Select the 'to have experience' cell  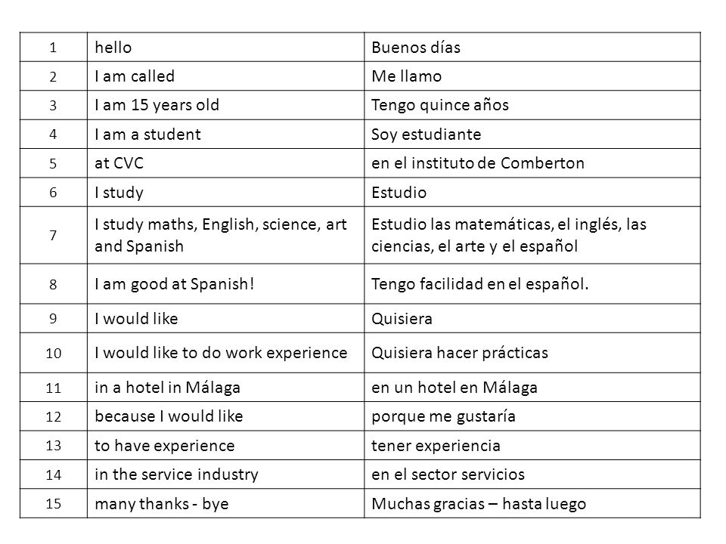pos(225,445)
